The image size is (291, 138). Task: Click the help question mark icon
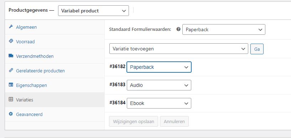click(x=178, y=29)
